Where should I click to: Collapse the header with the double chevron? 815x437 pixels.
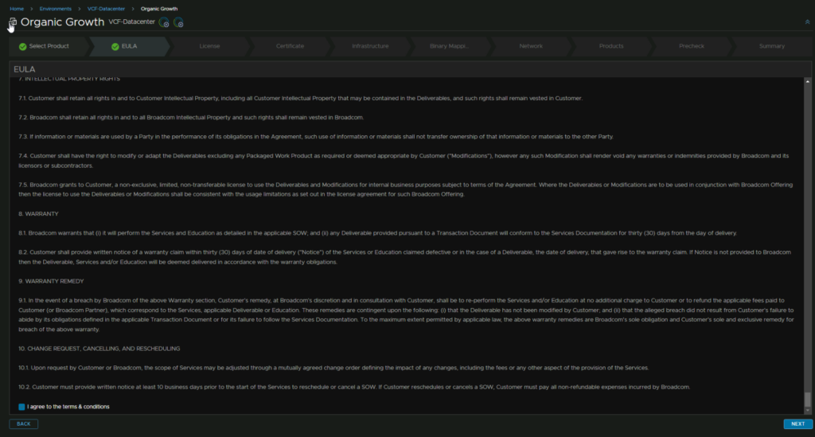click(x=807, y=21)
